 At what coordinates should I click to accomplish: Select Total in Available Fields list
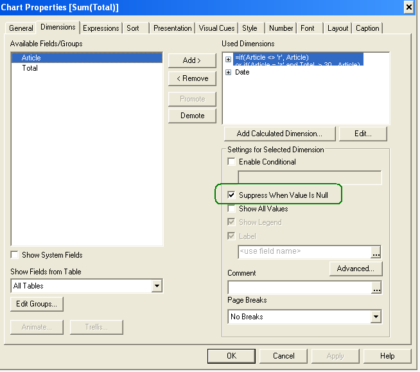tap(87, 68)
